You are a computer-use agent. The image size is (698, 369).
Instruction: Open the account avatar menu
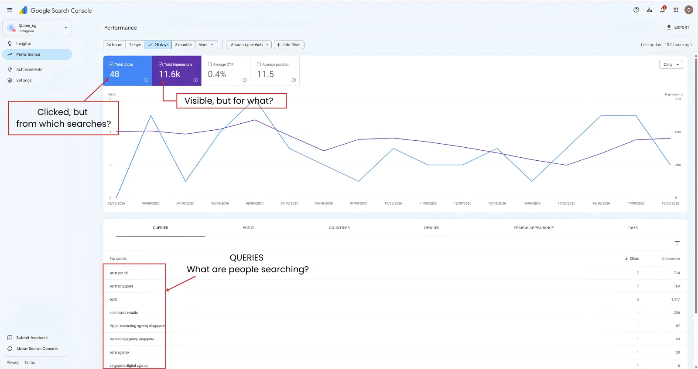(x=689, y=10)
